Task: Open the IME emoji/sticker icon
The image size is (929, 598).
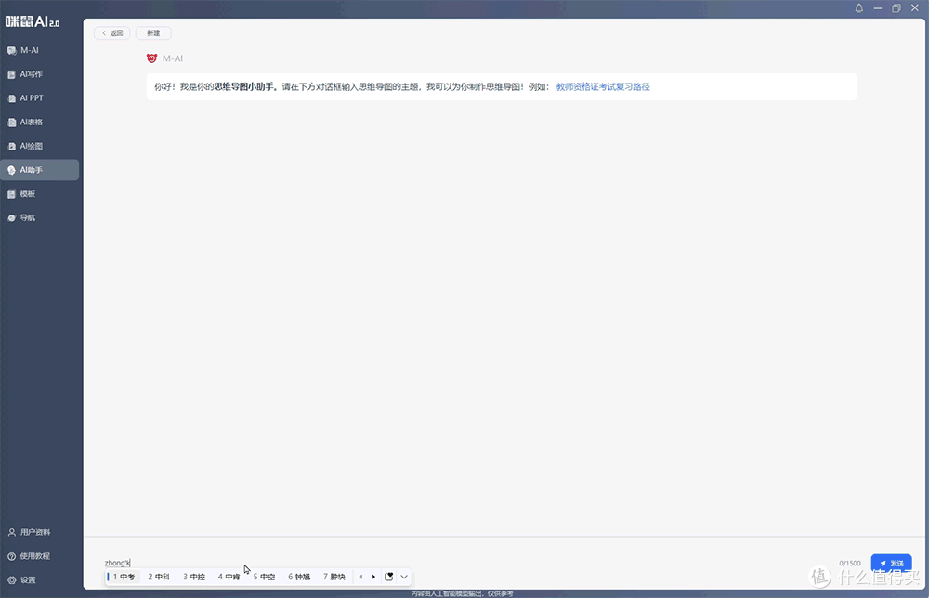Action: point(388,577)
